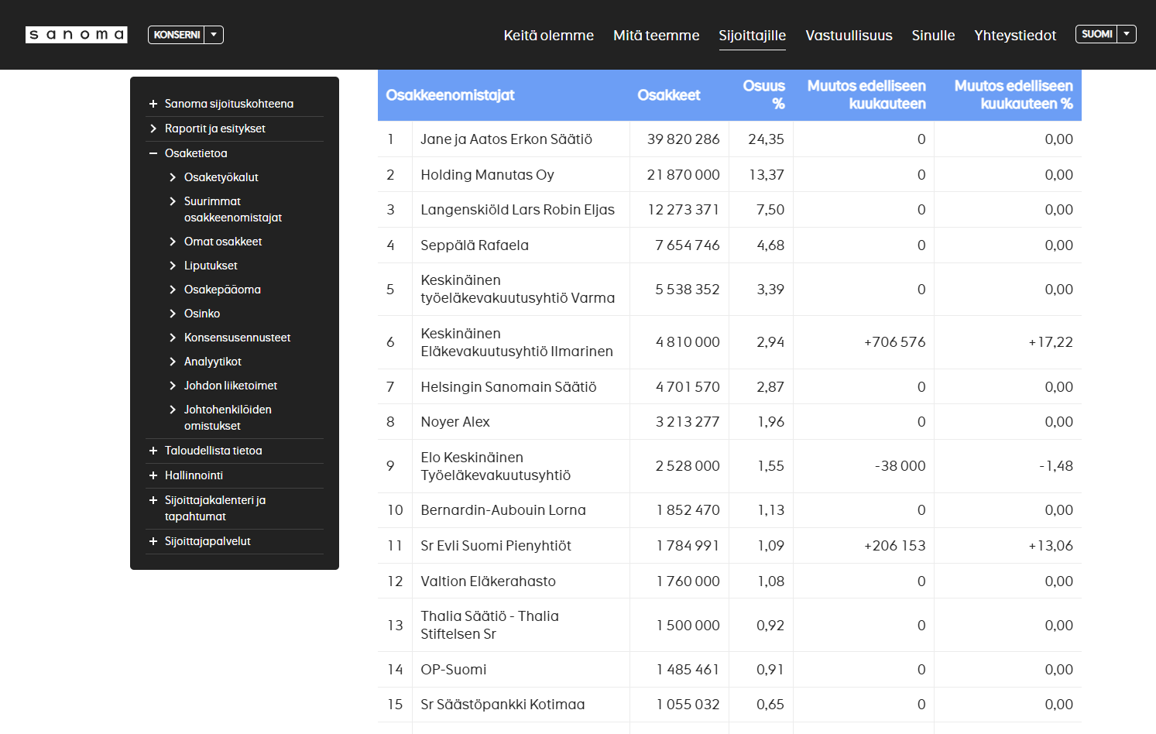Open the Sijoittajille menu
1156x734 pixels.
click(x=752, y=36)
